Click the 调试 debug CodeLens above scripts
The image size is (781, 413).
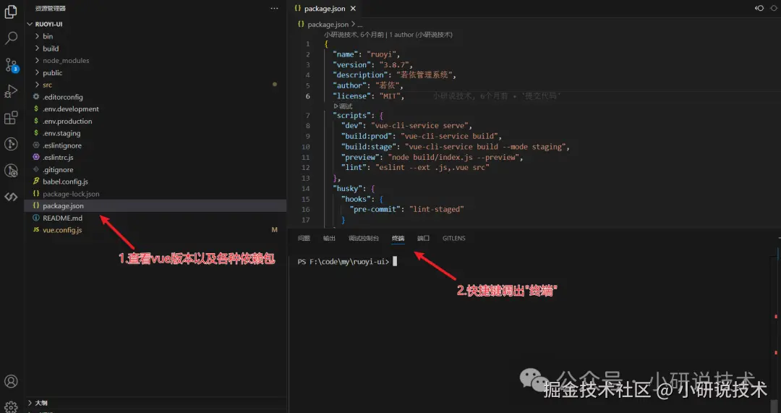343,106
